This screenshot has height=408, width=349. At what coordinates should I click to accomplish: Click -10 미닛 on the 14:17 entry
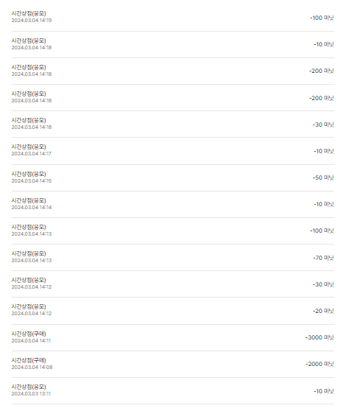pyautogui.click(x=323, y=151)
